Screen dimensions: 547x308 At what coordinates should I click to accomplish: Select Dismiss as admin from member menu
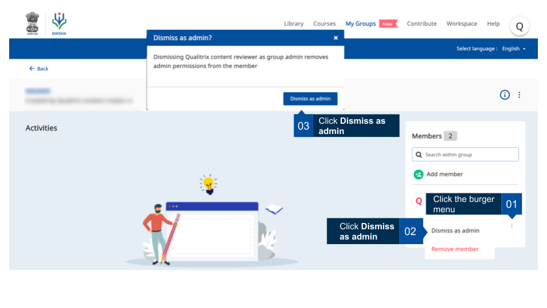click(x=455, y=231)
